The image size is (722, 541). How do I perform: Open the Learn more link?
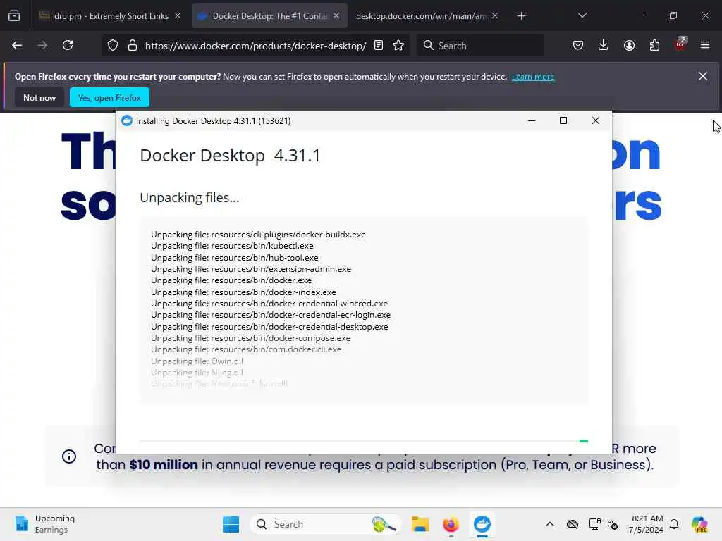click(x=533, y=77)
